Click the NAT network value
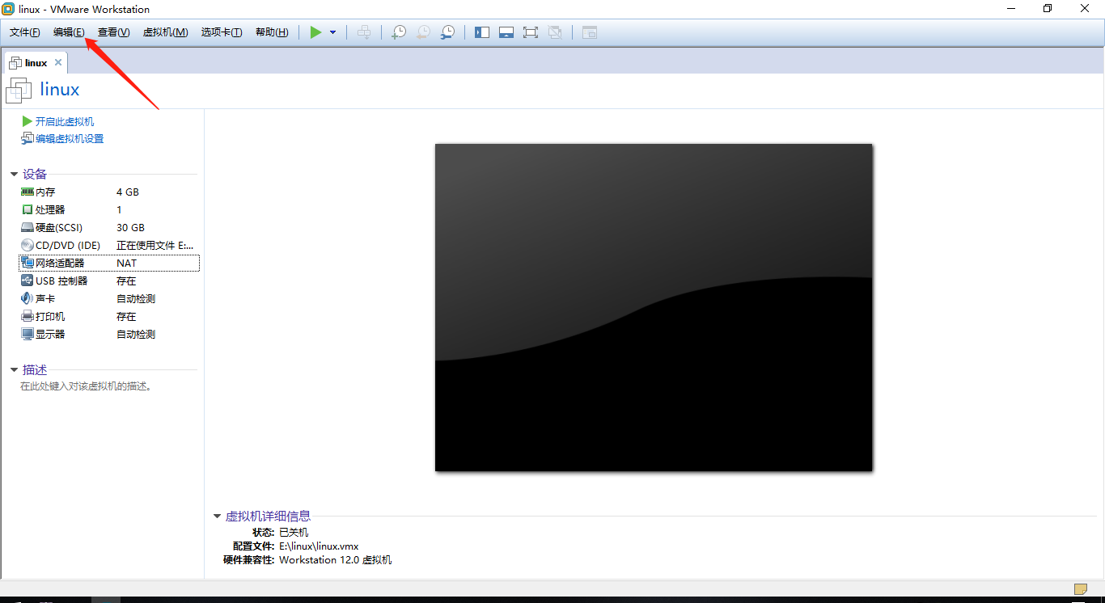Image resolution: width=1105 pixels, height=603 pixels. tap(126, 264)
